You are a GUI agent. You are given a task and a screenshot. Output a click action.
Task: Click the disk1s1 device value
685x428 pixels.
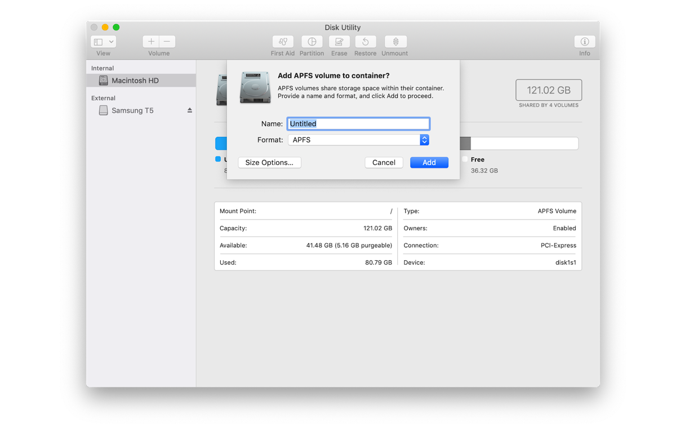coord(566,262)
